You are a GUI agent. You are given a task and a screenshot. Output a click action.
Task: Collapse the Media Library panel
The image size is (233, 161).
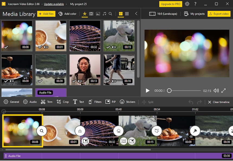(136, 14)
